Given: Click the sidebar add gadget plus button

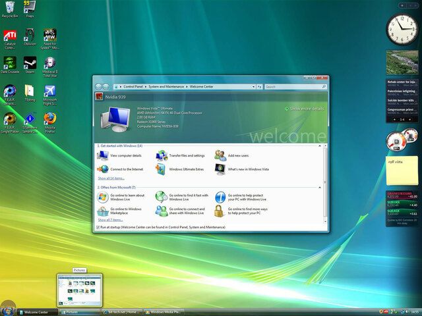Looking at the screenshot, I should point(402,5).
